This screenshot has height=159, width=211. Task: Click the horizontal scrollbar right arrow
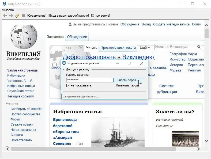pyautogui.click(x=198, y=149)
